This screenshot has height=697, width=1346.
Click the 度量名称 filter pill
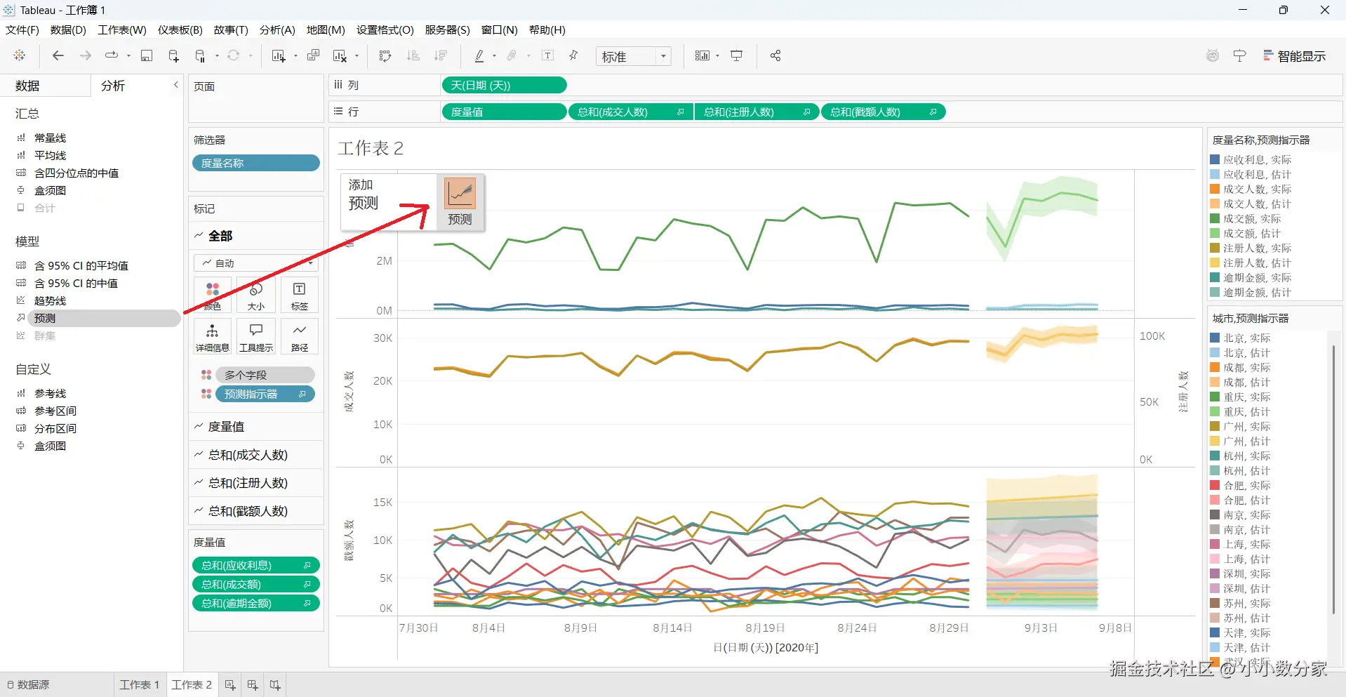(256, 163)
